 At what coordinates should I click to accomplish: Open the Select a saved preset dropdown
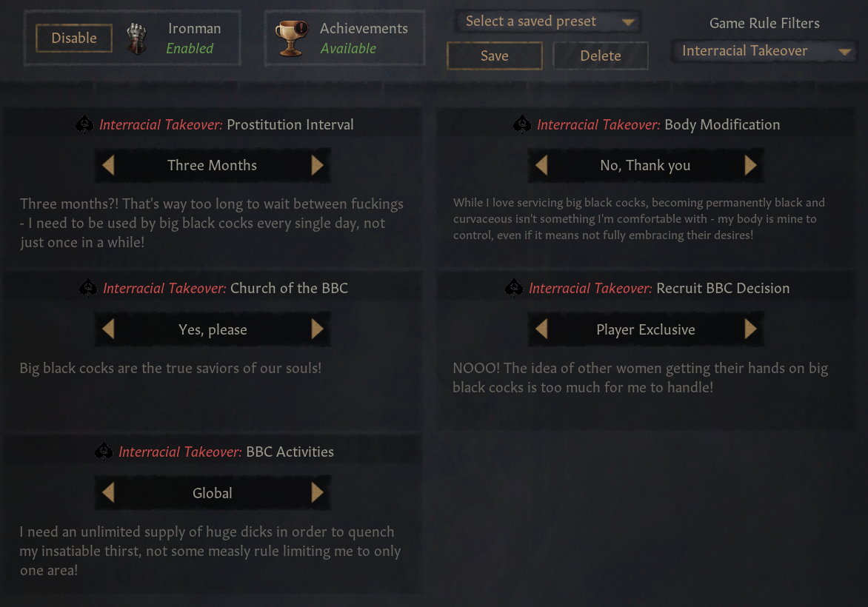(548, 21)
